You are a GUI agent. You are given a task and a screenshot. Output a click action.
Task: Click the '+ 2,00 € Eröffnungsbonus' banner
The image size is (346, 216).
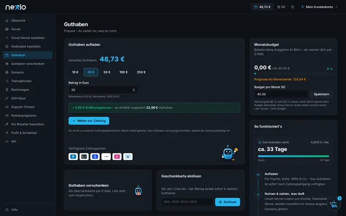click(x=154, y=108)
